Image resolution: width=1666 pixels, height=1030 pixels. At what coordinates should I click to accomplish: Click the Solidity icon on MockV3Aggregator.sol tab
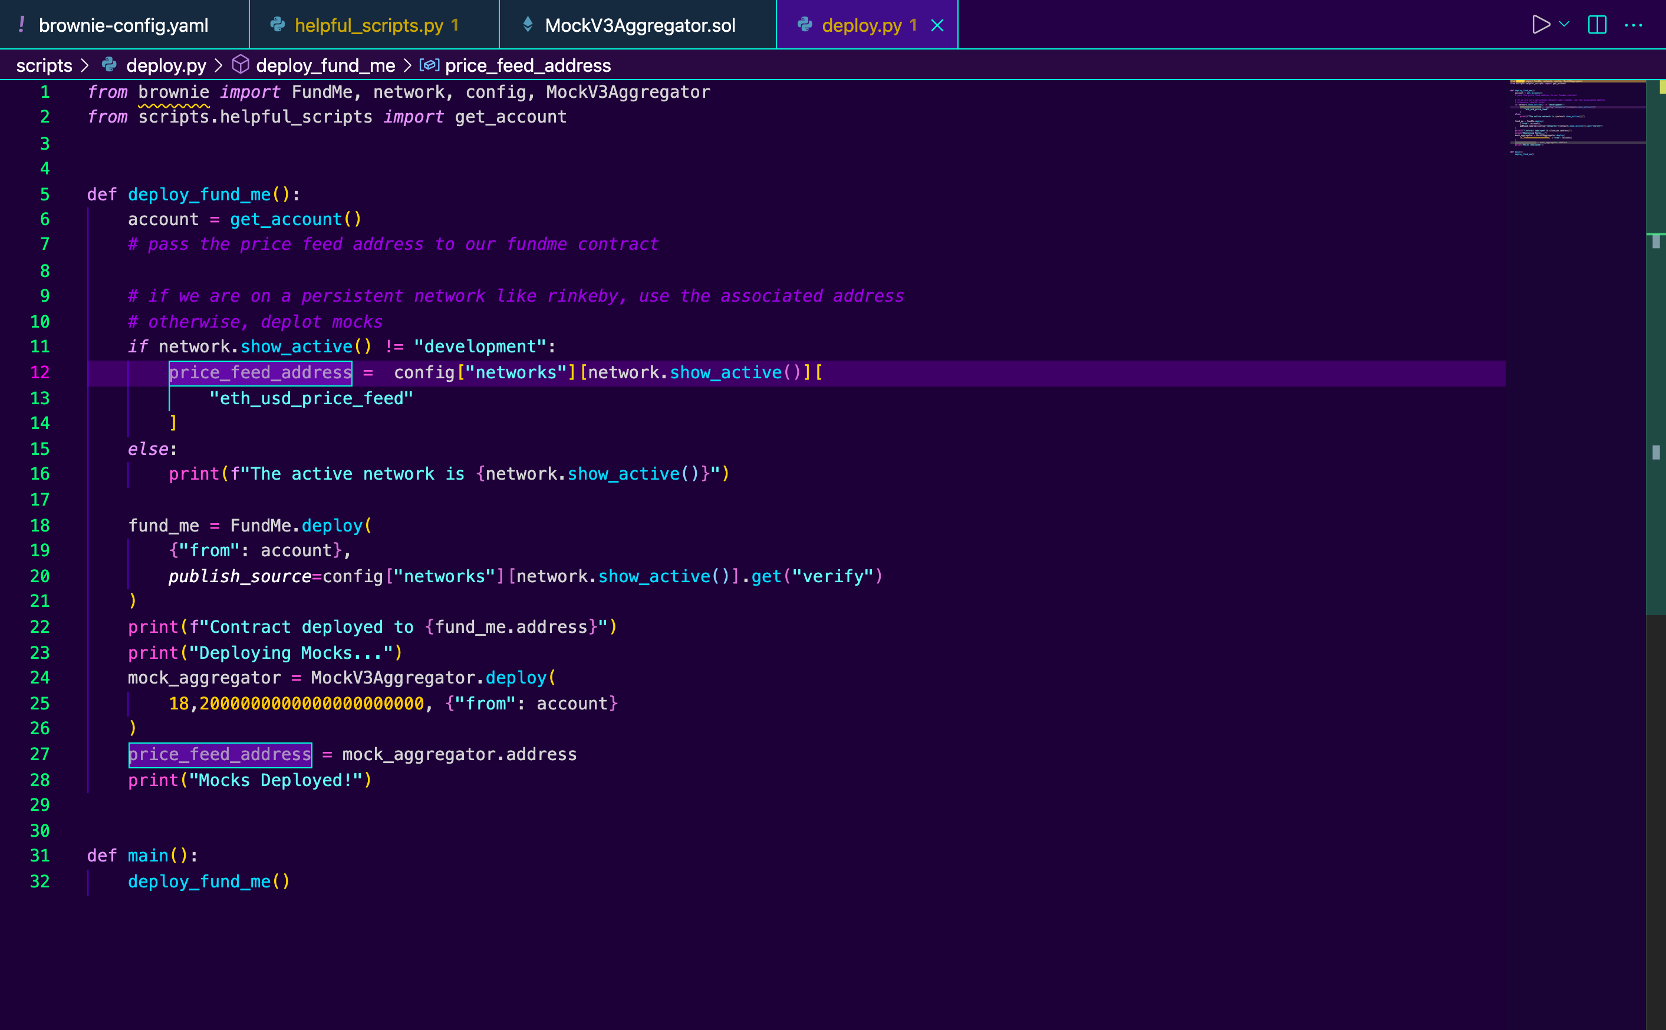pos(528,25)
